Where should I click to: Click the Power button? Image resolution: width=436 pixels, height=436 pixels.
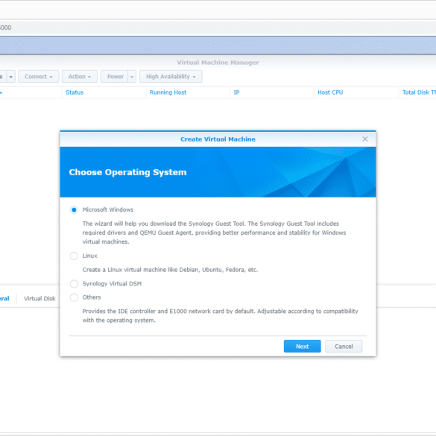[115, 77]
